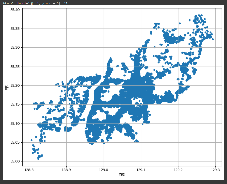
Task: Click the 35.05 y-axis tick label
Action: point(15,142)
